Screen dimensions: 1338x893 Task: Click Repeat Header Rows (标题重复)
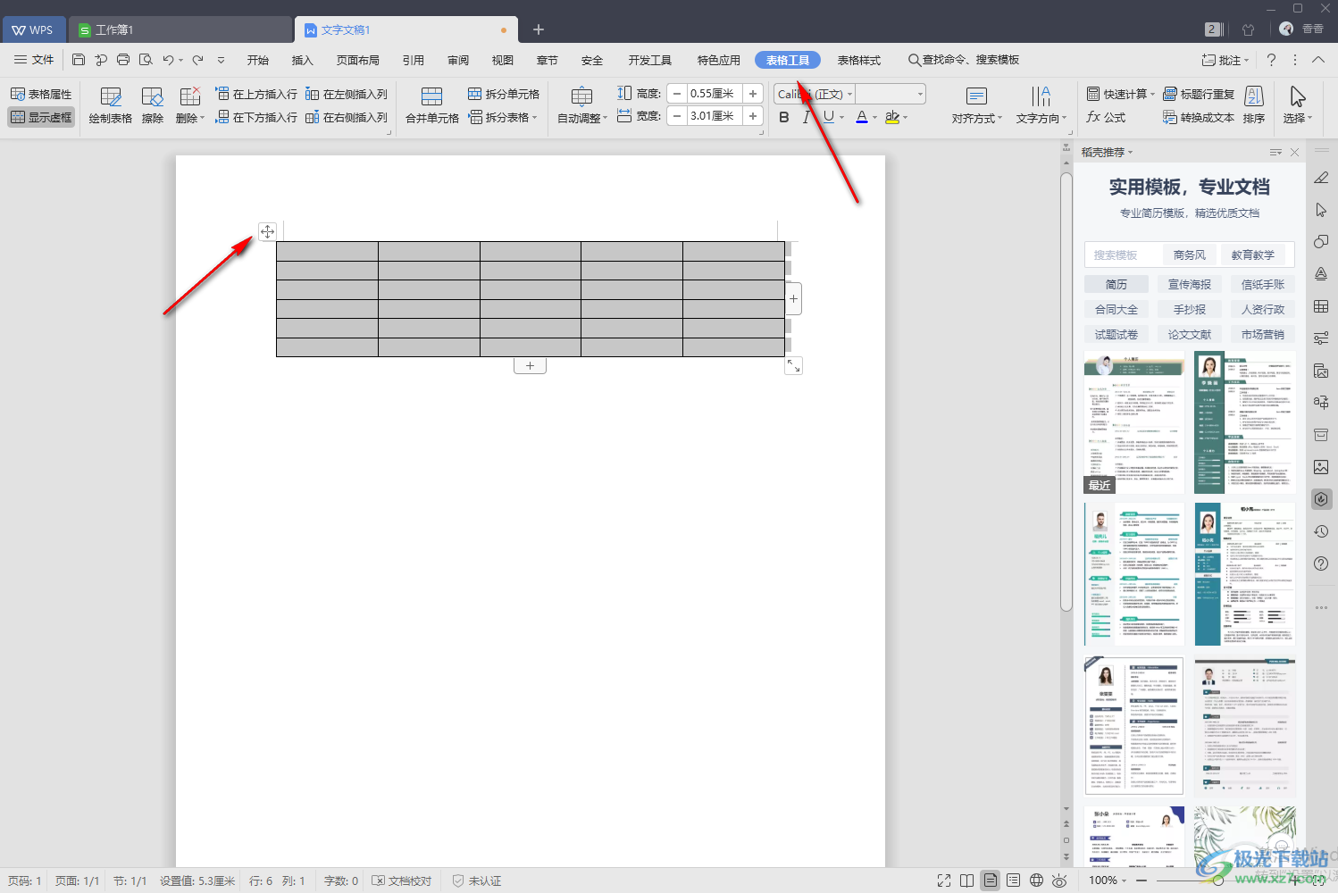pyautogui.click(x=1199, y=94)
